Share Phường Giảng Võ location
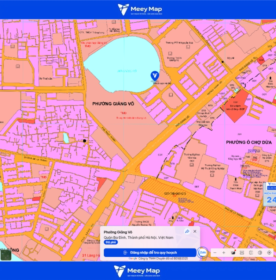 187,232
